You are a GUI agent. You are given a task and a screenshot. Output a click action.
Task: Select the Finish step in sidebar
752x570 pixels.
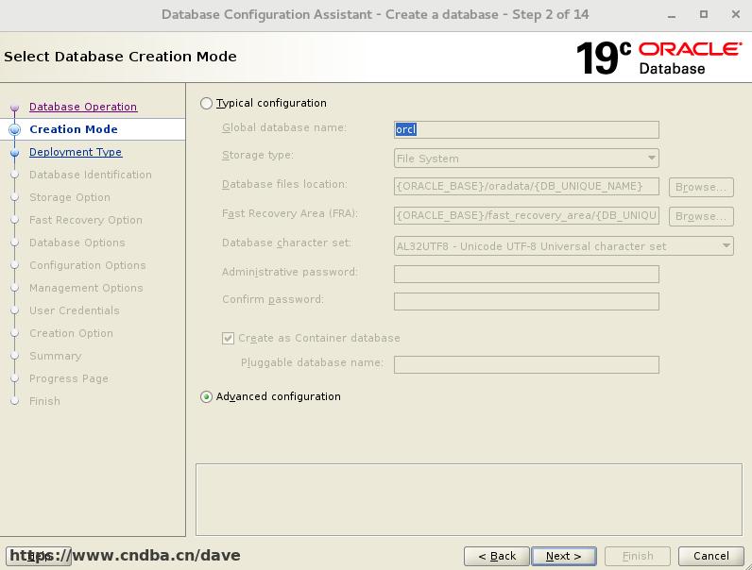click(x=44, y=401)
